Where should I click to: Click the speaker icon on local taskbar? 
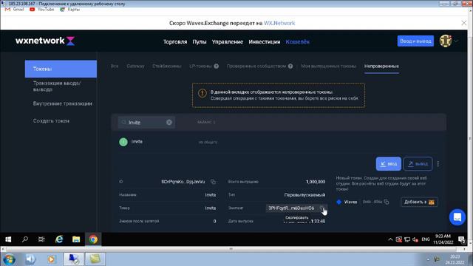(30, 259)
